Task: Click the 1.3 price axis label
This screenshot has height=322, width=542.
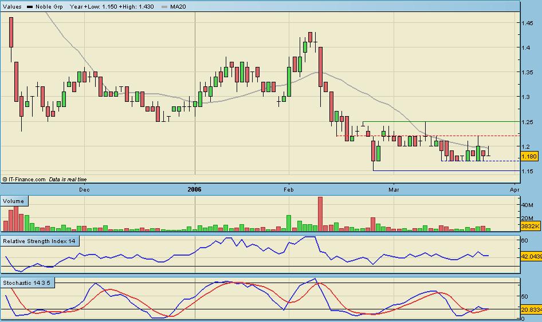Action: [x=526, y=97]
